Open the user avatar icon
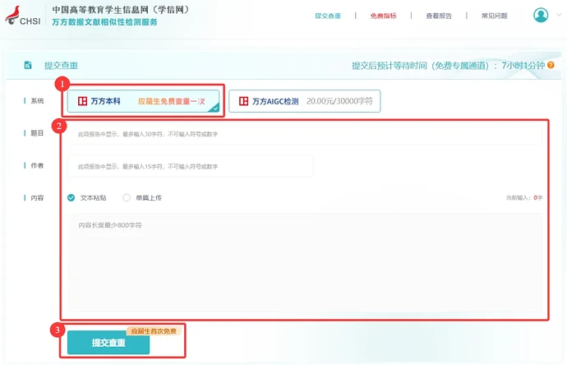Image resolution: width=567 pixels, height=365 pixels. point(541,15)
